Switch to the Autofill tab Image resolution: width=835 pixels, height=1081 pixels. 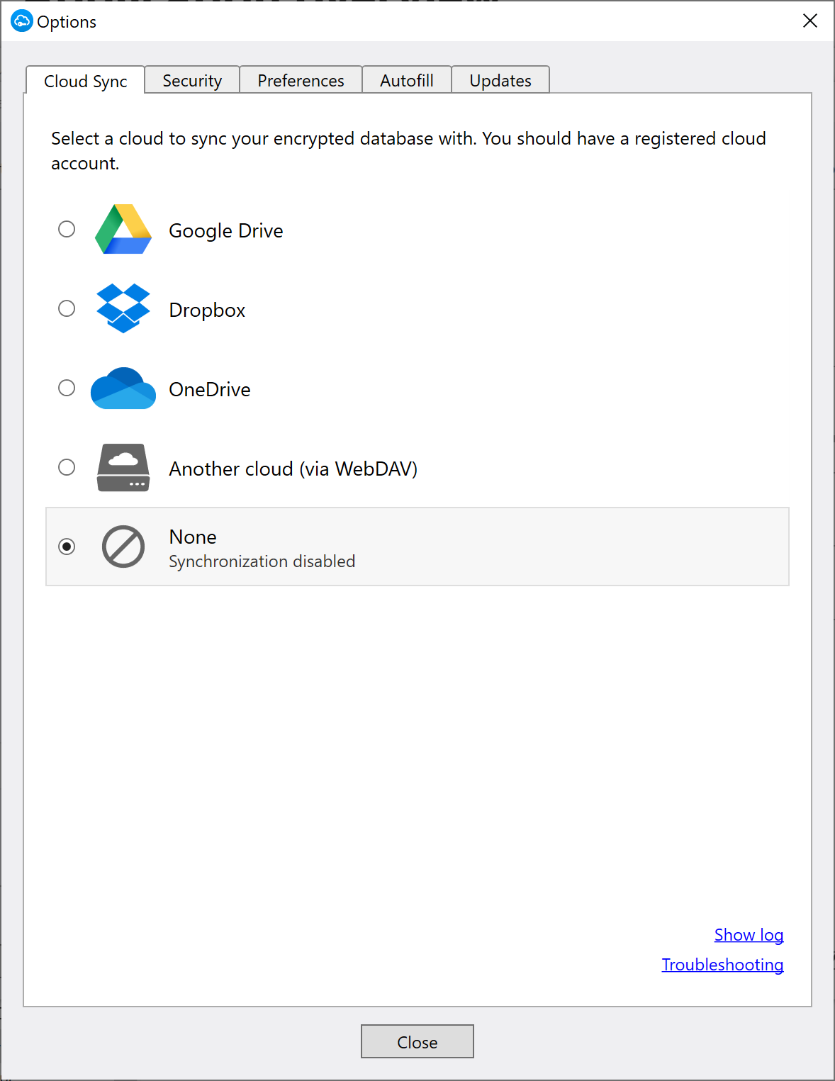[x=407, y=81]
